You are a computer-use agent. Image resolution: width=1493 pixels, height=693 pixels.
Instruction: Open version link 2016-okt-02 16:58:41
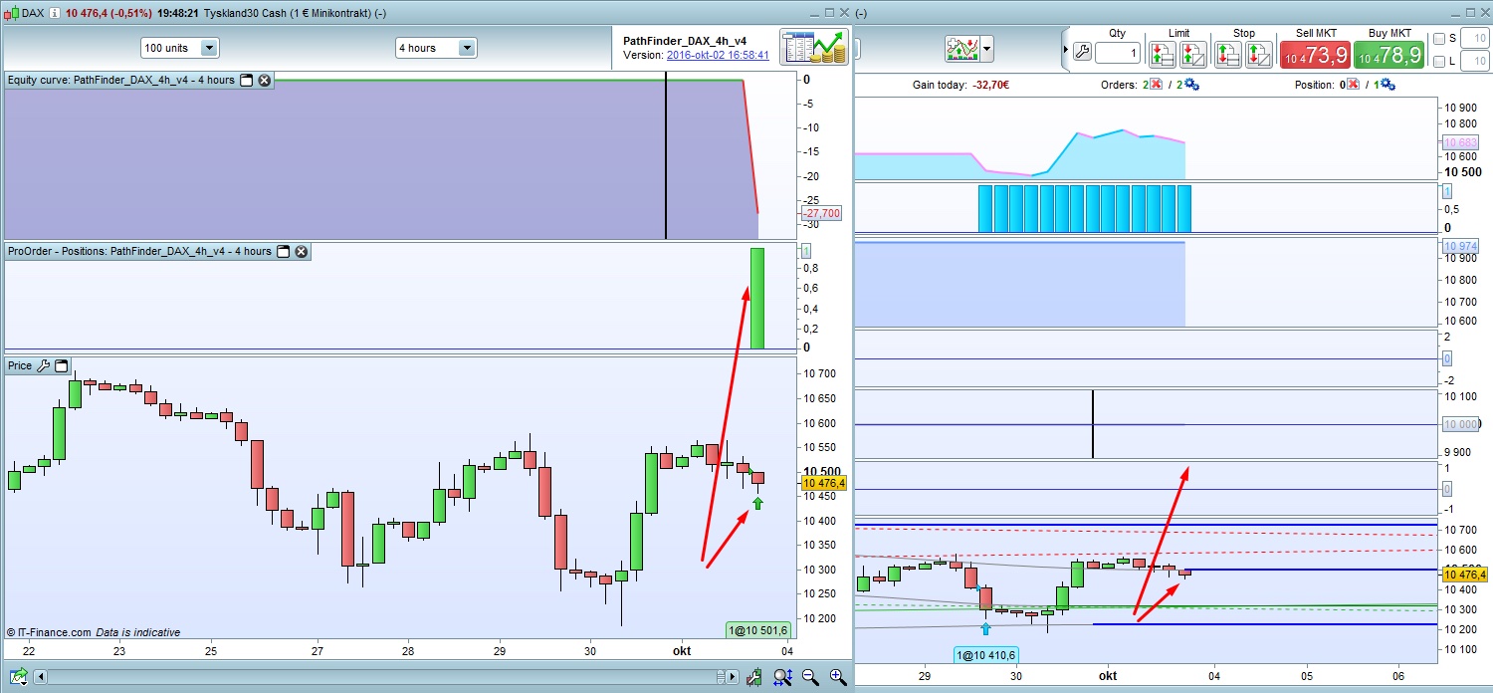[x=718, y=56]
